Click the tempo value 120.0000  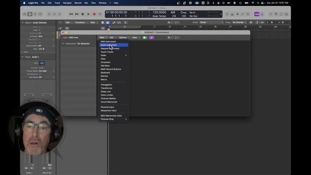pyautogui.click(x=159, y=12)
